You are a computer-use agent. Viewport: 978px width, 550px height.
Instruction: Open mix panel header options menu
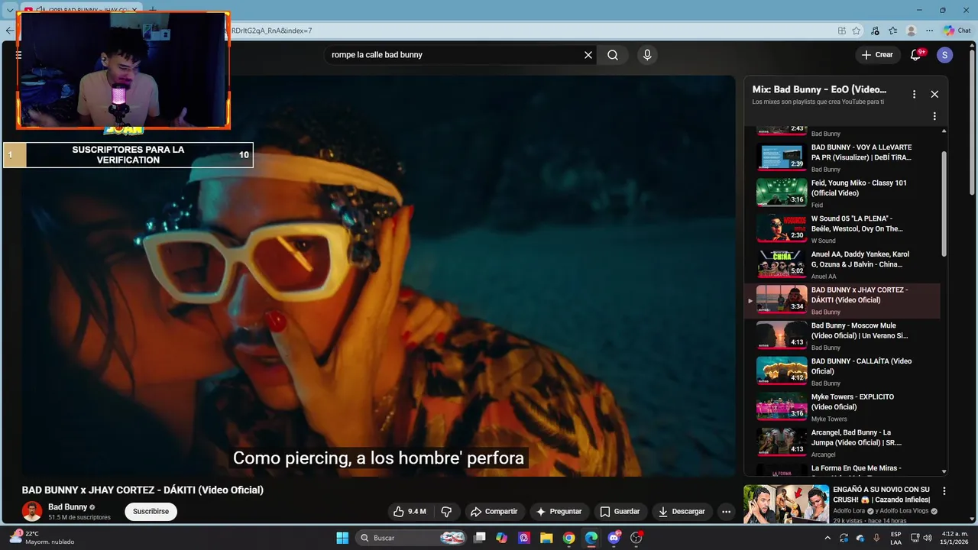coord(914,94)
